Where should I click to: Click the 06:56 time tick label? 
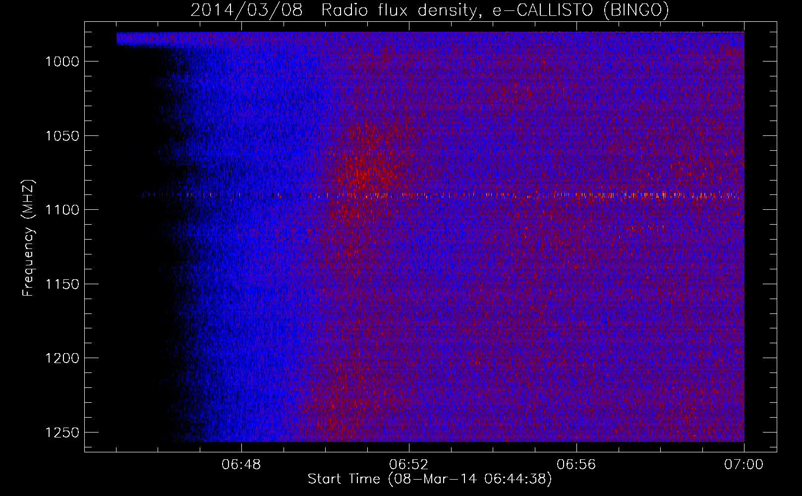tap(576, 465)
